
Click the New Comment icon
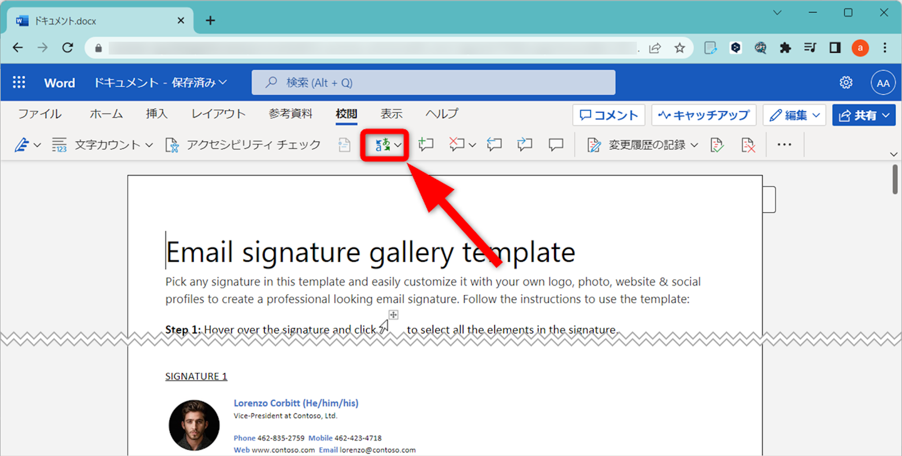tap(425, 145)
